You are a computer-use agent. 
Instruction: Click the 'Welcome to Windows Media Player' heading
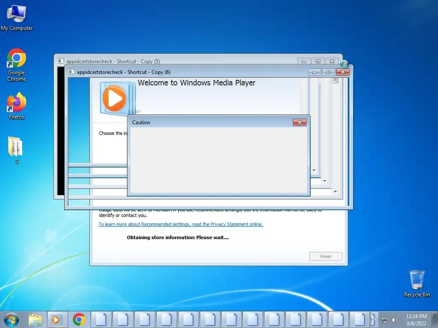(196, 83)
